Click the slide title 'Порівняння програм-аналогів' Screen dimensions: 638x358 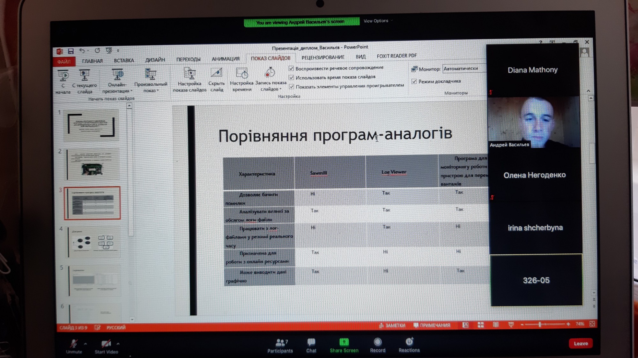(335, 135)
